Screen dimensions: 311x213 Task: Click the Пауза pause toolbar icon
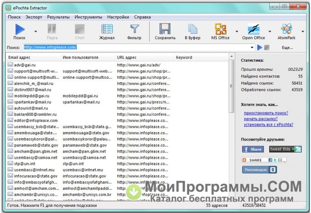pyautogui.click(x=52, y=29)
